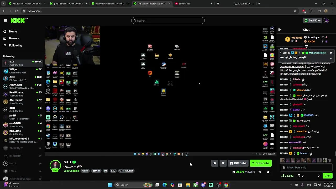The height and width of the screenshot is (189, 336).
Task: Open offline TheWitty21 channel
Action: tap(22, 148)
